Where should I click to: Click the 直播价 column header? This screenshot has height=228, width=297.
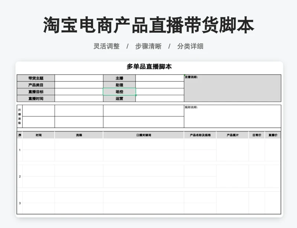[x=273, y=135]
